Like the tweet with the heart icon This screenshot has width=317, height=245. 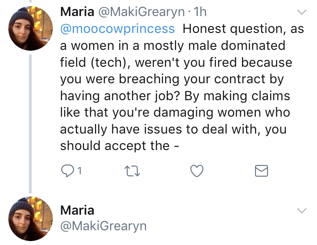[x=197, y=171]
